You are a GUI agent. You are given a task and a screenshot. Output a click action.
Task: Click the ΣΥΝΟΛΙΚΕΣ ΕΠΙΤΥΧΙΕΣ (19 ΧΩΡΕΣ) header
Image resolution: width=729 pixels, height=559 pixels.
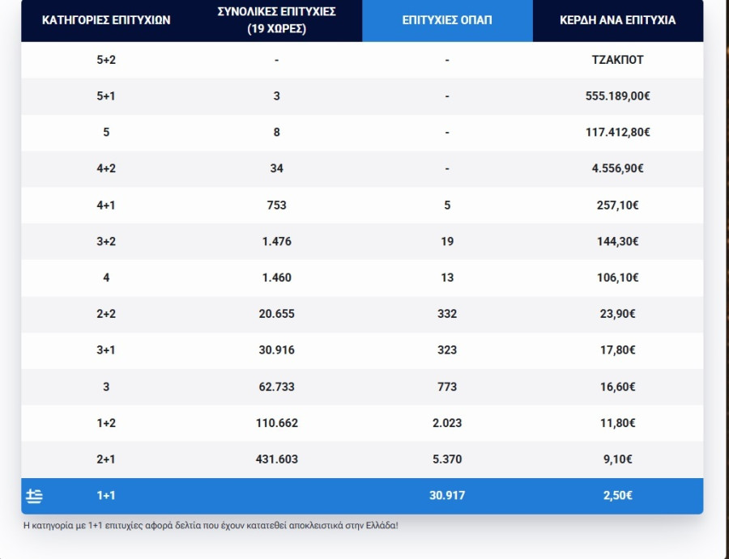click(276, 20)
